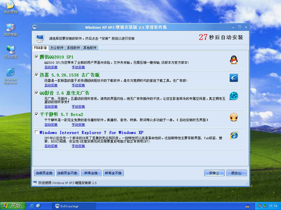Click 手动安装 link under 腾讯QQ2010
Screen dimensions: 281x210
pos(78,67)
